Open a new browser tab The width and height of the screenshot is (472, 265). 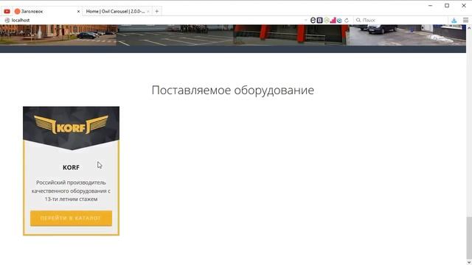point(157,11)
